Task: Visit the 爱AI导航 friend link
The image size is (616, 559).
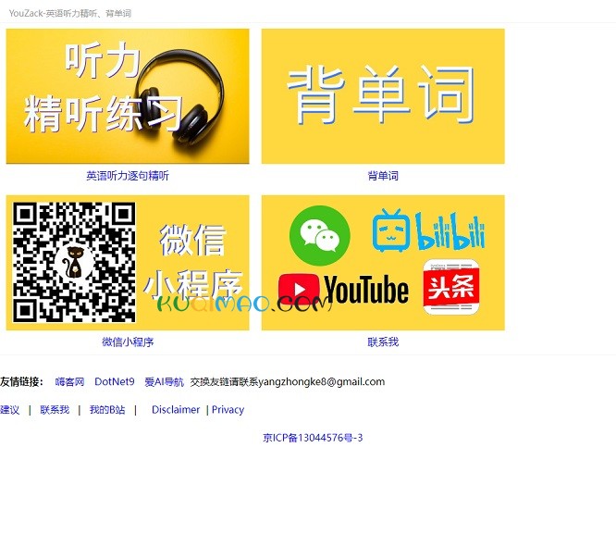Action: [x=164, y=381]
